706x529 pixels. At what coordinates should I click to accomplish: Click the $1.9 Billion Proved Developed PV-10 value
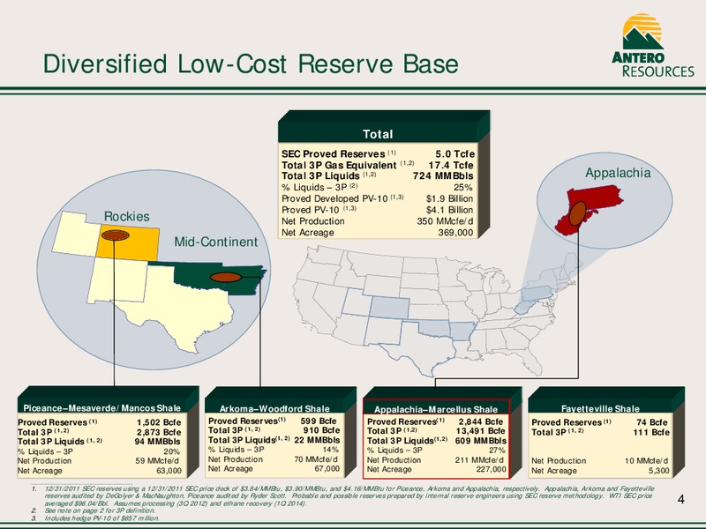click(449, 198)
